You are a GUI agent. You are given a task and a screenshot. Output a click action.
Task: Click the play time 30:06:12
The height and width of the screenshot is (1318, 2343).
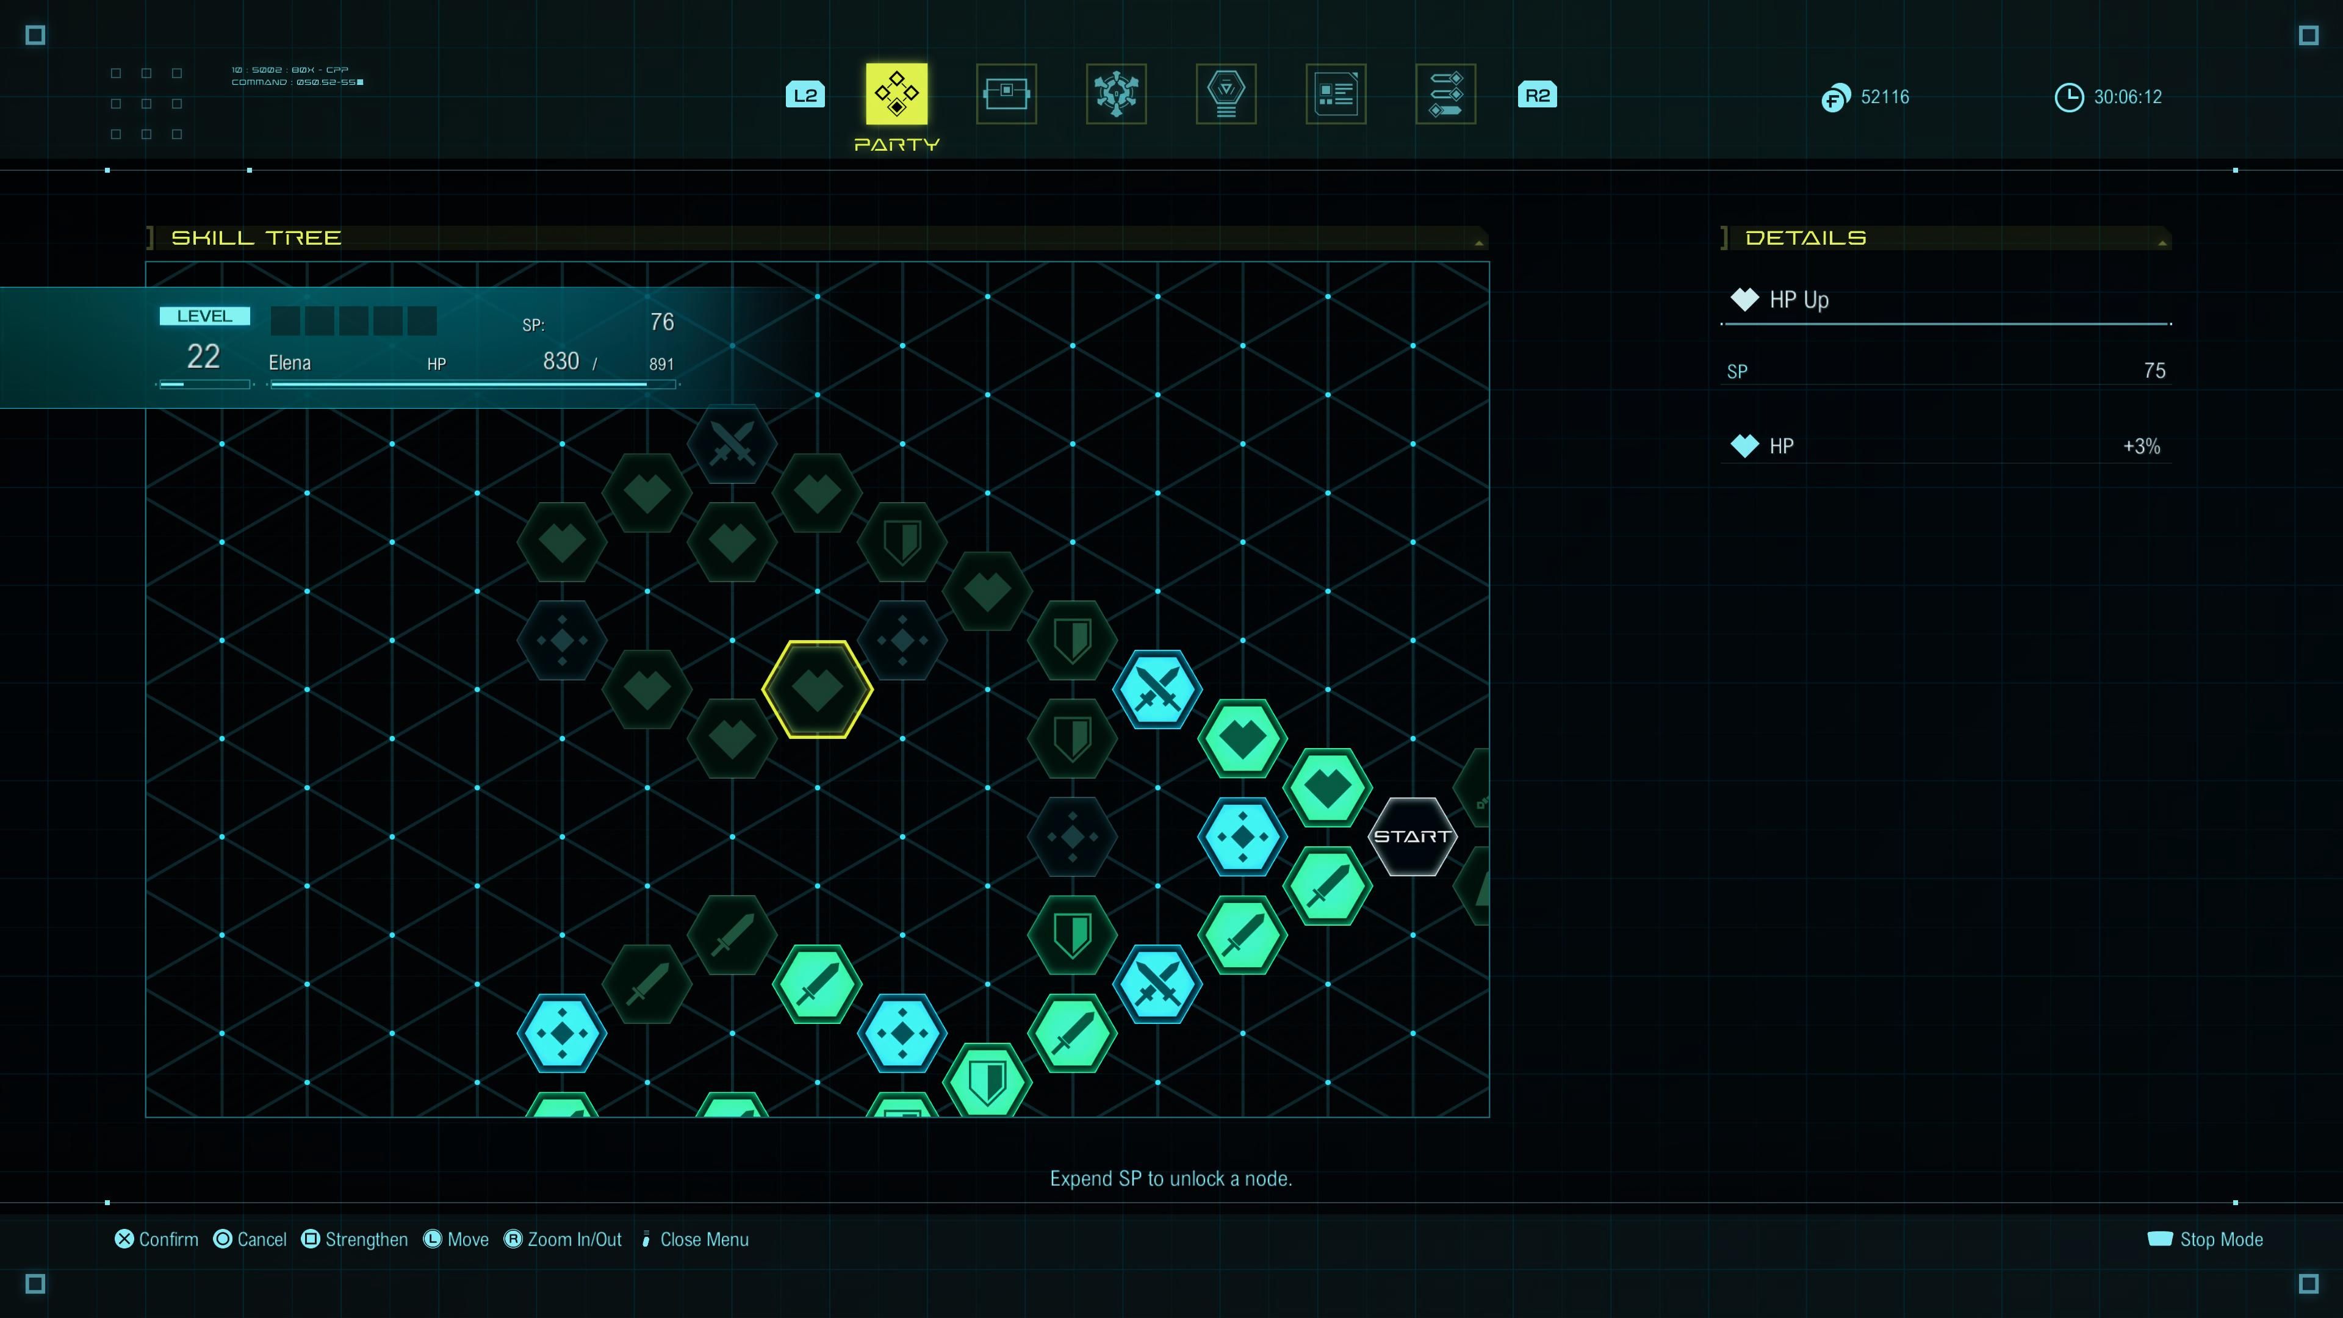[x=2128, y=96]
